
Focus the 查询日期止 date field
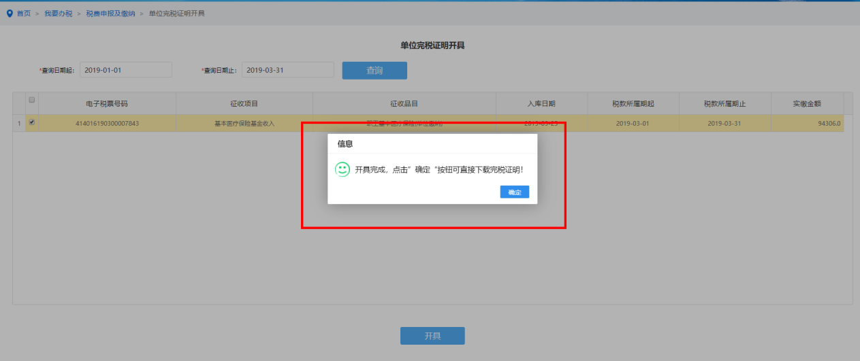[x=288, y=70]
